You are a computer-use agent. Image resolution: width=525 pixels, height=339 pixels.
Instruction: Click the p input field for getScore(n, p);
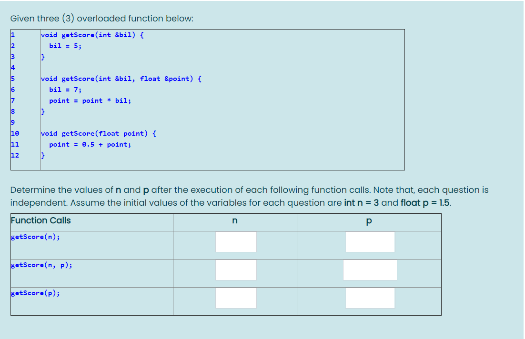coord(370,270)
